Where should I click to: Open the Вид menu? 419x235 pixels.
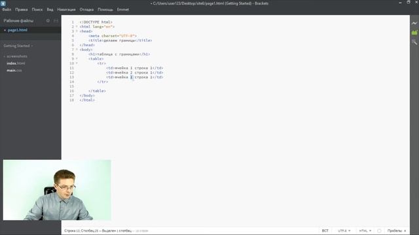click(50, 9)
